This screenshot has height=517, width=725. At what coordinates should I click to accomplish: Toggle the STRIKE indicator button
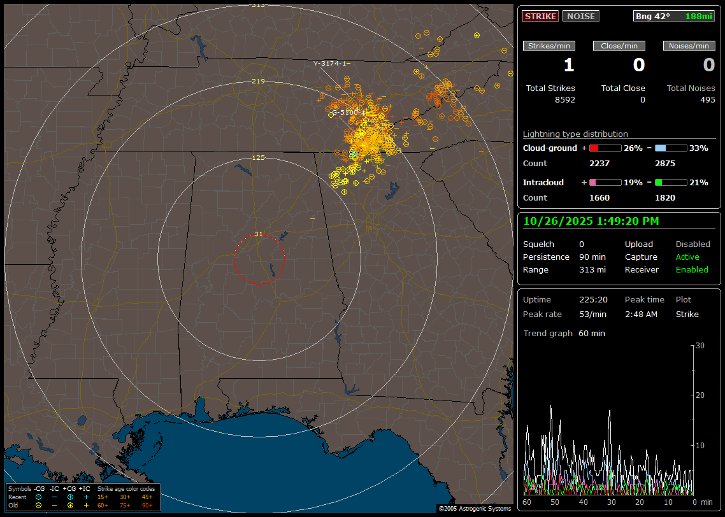(x=540, y=16)
